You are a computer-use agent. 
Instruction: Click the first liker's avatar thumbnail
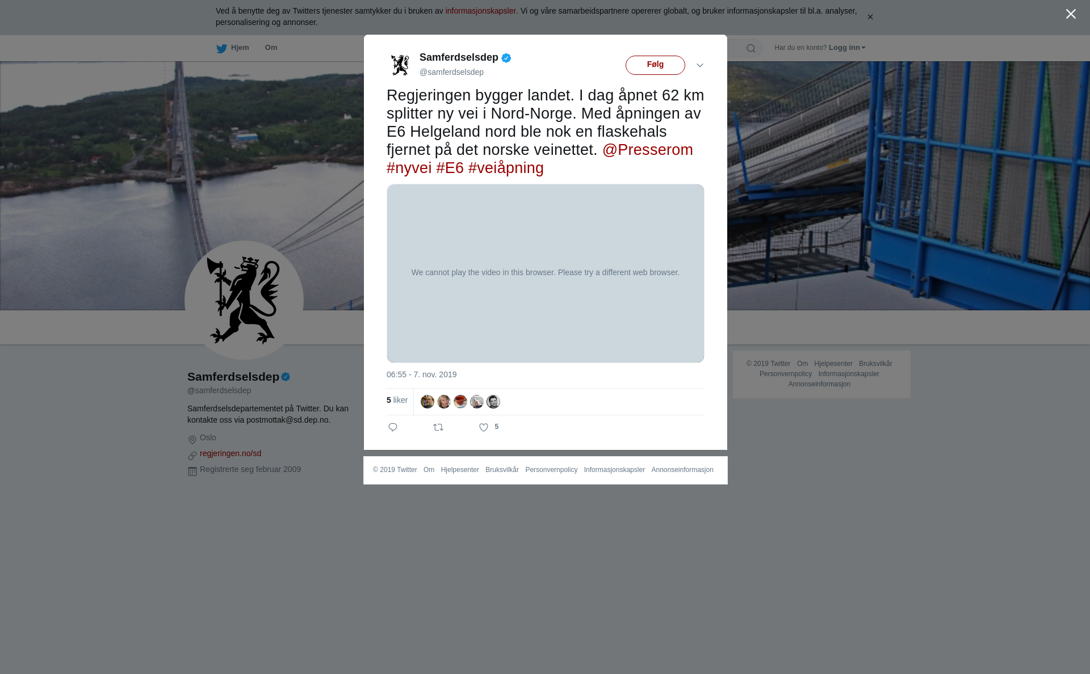(x=427, y=402)
